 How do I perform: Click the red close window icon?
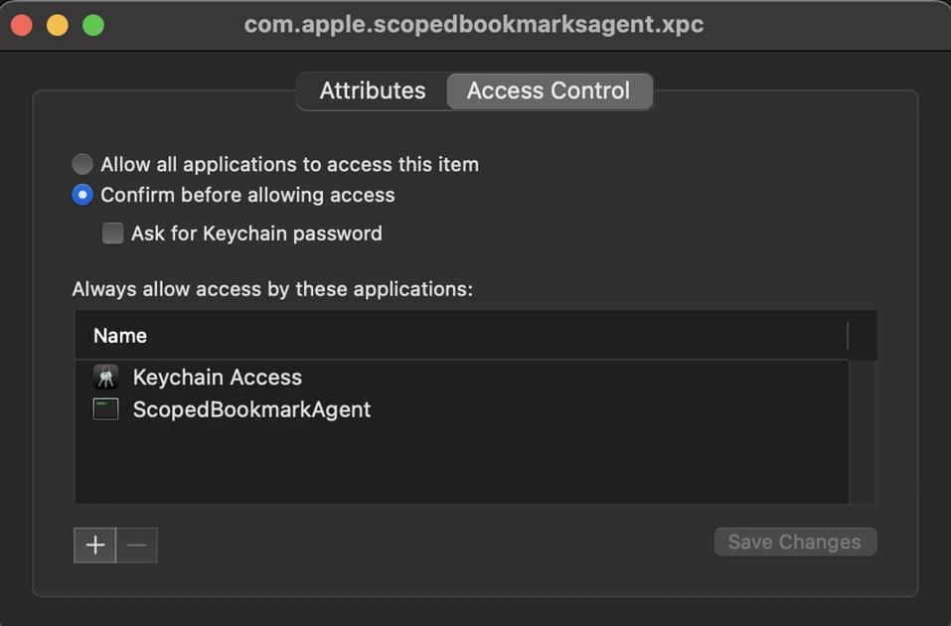[20, 25]
